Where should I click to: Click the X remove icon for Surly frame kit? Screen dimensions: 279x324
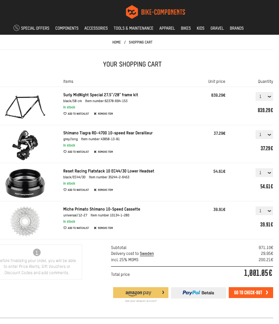(95, 113)
